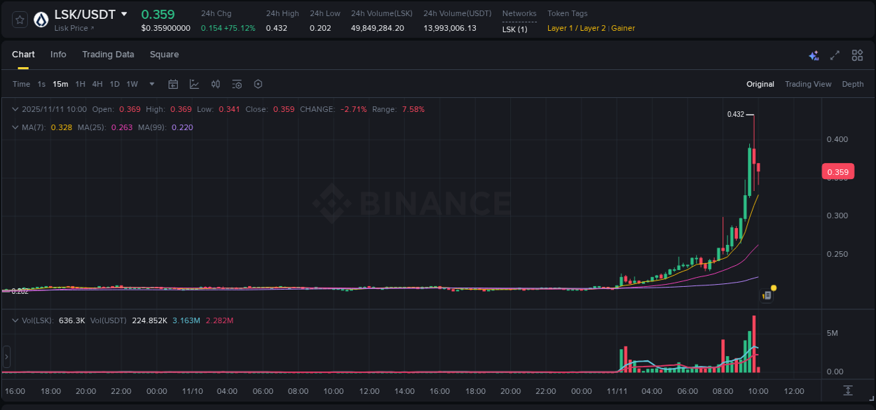Screen dimensions: 876x410
Task: Launch the Binance AI assistant sparkle icon
Action: (813, 55)
